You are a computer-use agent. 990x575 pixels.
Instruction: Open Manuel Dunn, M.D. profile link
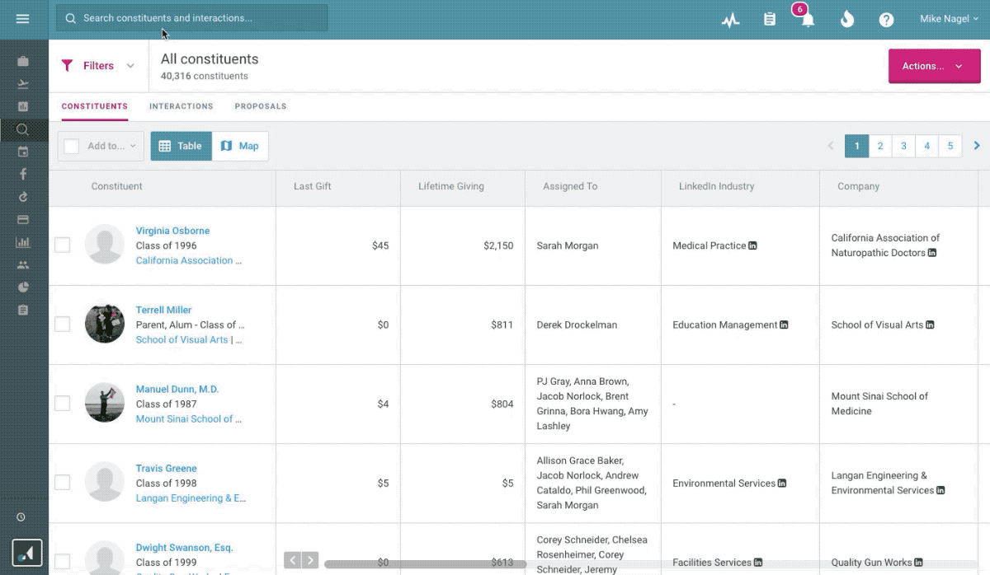[177, 389]
